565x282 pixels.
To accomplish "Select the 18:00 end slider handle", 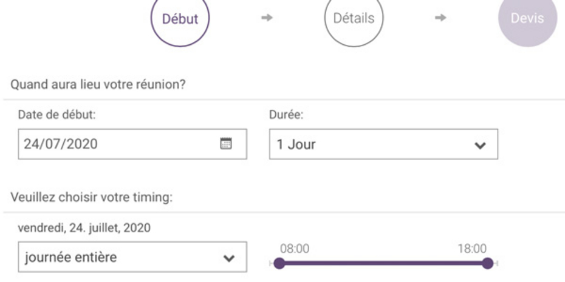I will pyautogui.click(x=487, y=263).
